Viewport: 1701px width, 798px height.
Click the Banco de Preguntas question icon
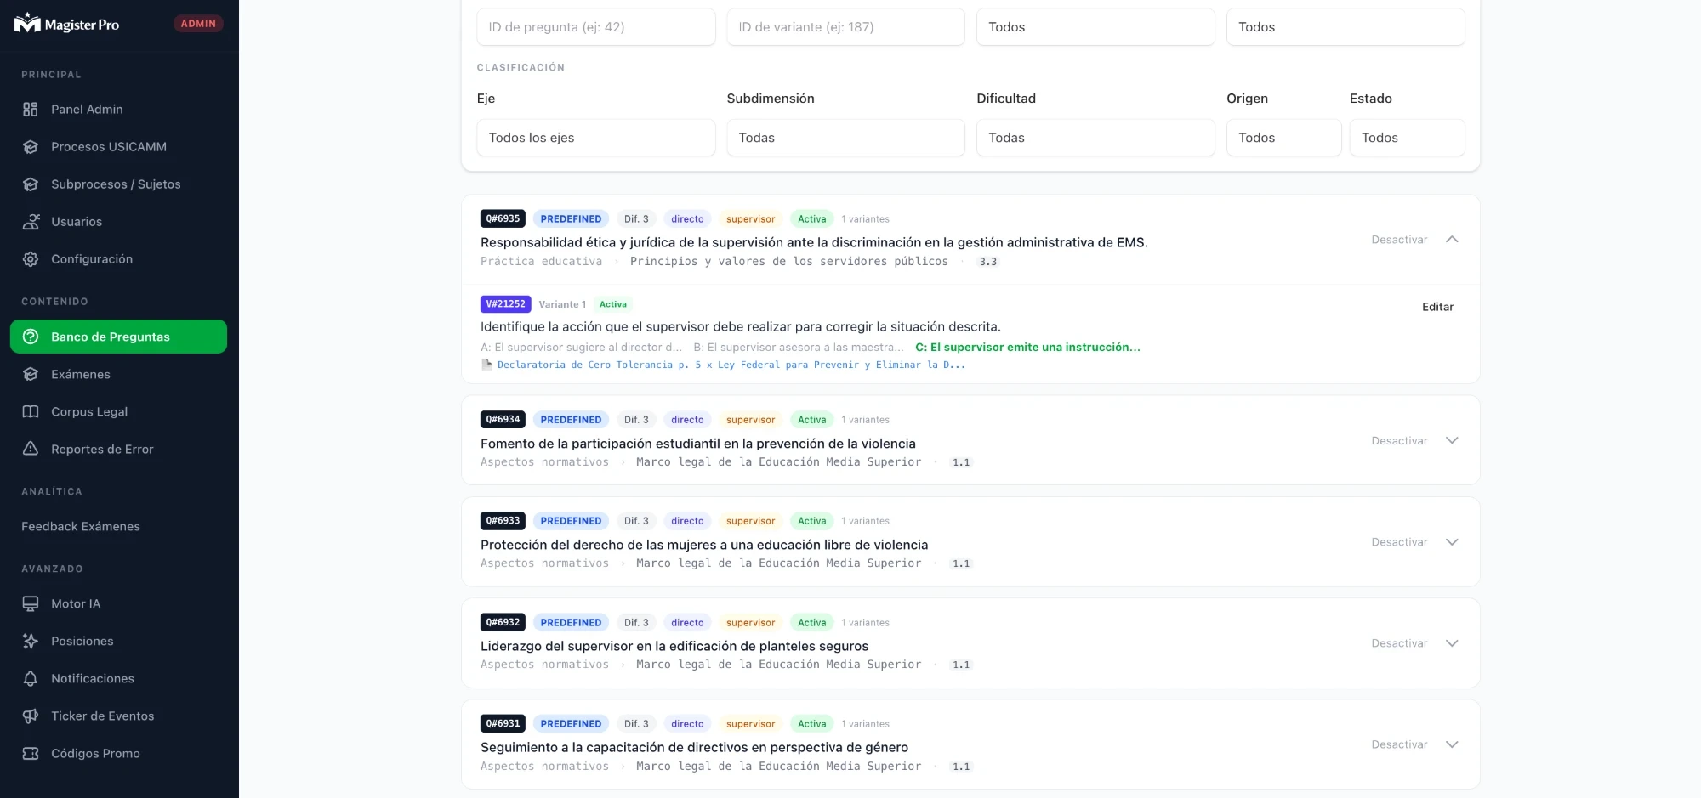[31, 337]
